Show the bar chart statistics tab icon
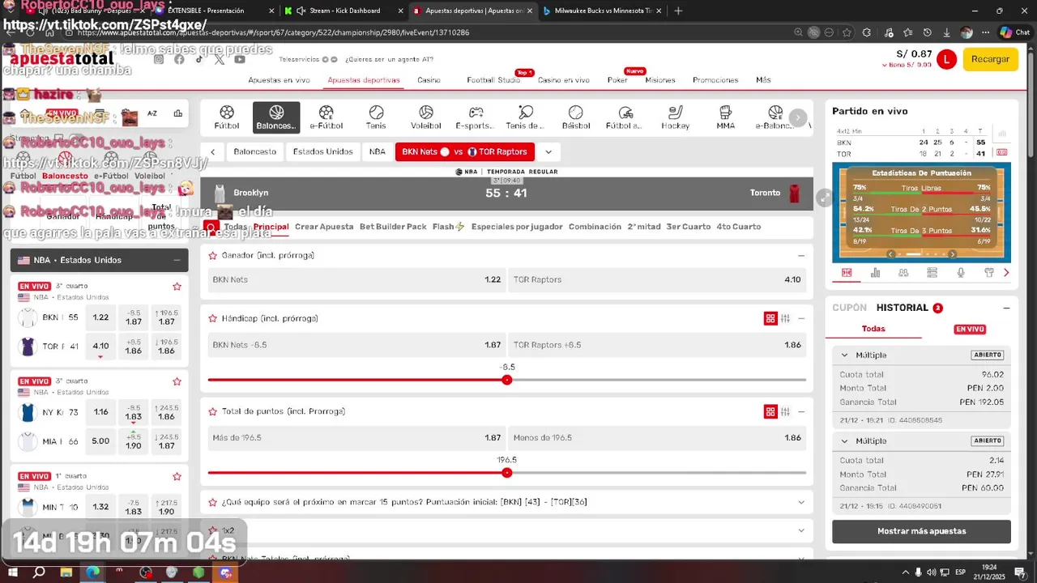This screenshot has width=1037, height=583. pyautogui.click(x=875, y=273)
